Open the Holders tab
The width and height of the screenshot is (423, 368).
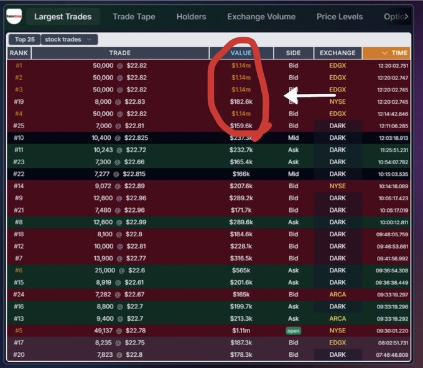pyautogui.click(x=191, y=17)
